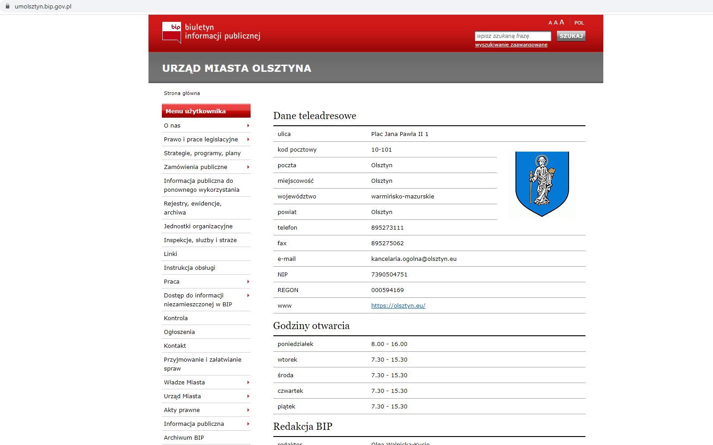Click the SZUKAJ search button
The image size is (713, 445).
[571, 36]
